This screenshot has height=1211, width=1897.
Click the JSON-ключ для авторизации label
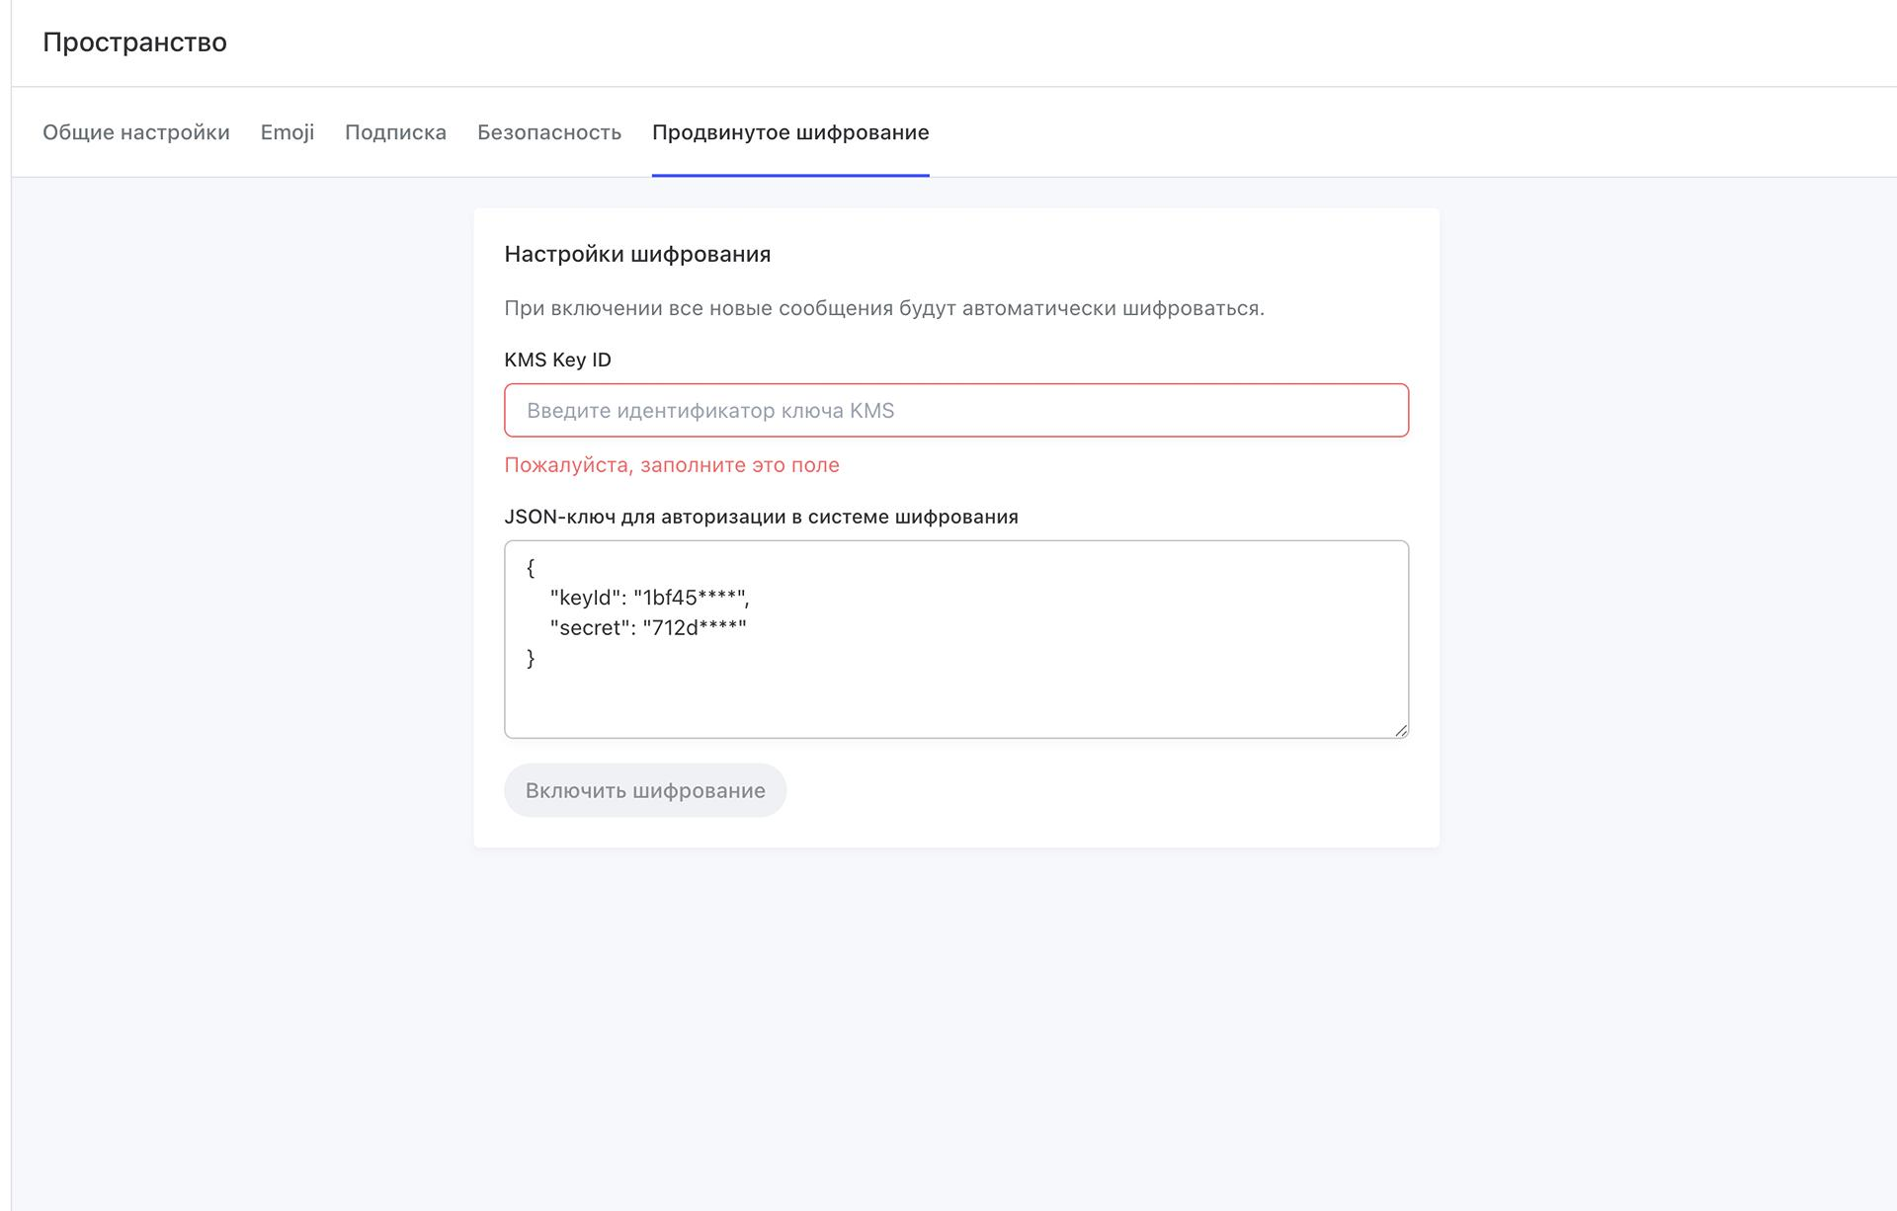[x=761, y=517]
